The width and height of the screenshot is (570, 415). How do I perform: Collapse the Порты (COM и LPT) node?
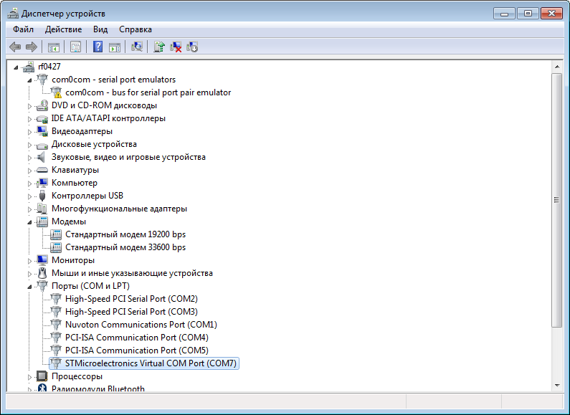click(30, 286)
